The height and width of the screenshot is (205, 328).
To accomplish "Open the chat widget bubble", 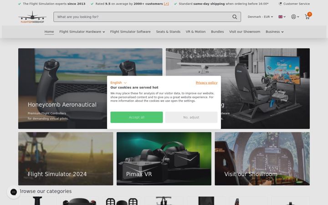I will (x=14, y=192).
